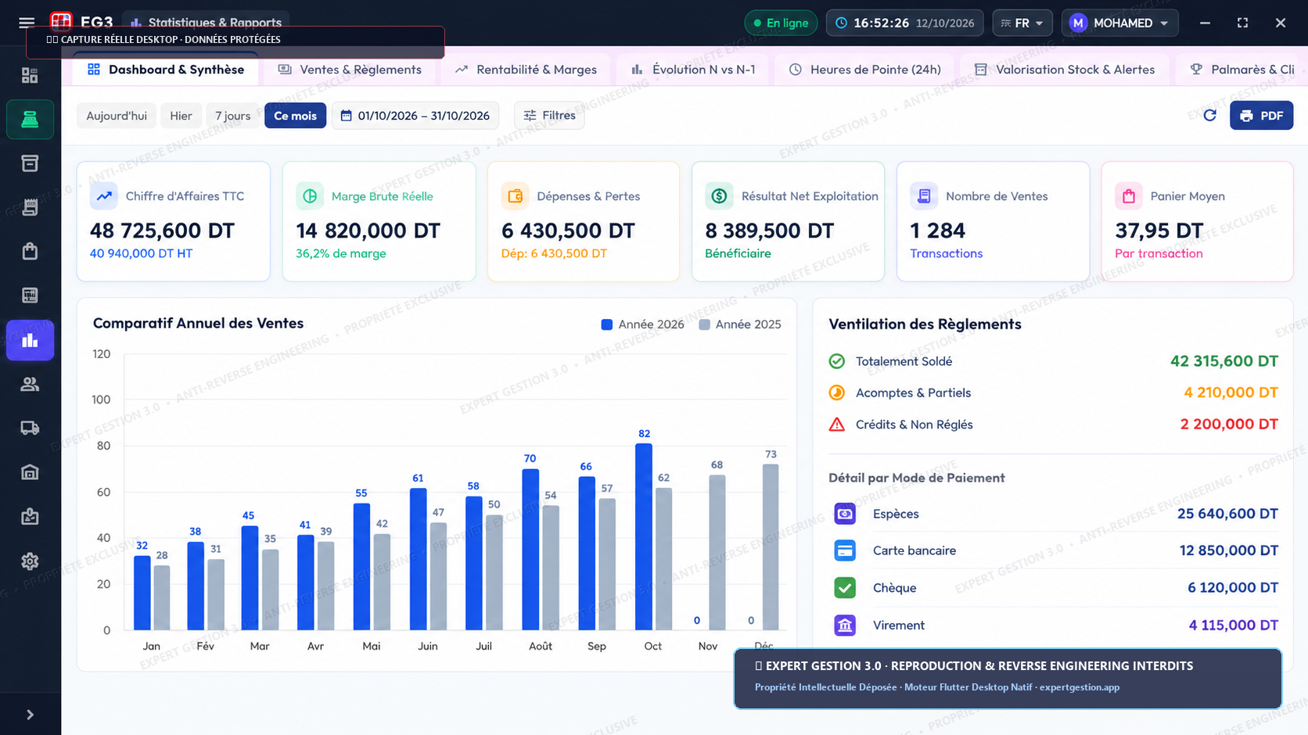
Task: Export report with PDF button
Action: (1261, 116)
